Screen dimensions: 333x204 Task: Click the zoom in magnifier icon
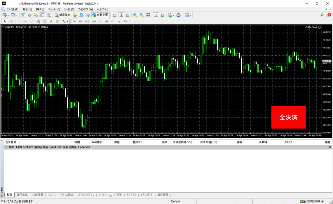(x=135, y=15)
